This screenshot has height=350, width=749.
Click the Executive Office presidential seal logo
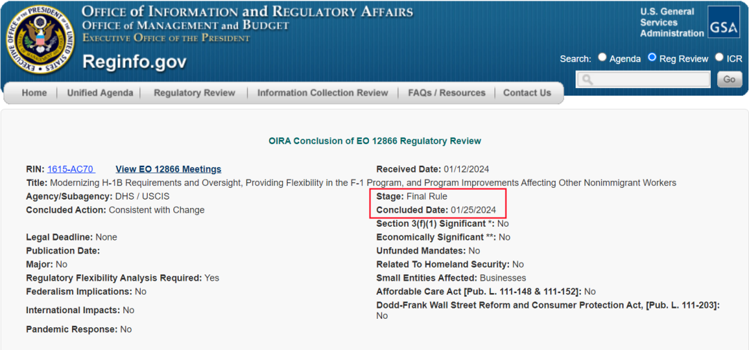click(40, 39)
